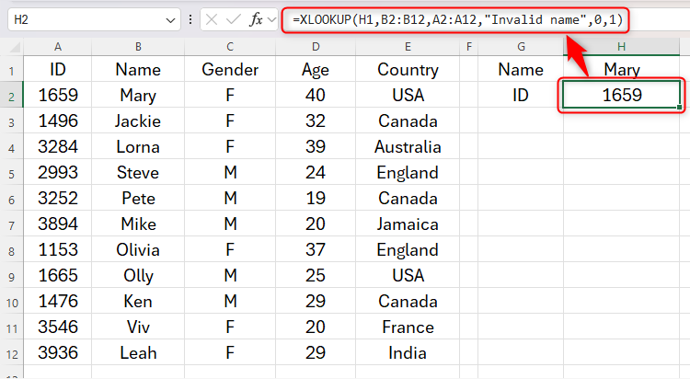
Task: Expand the formula bar dropdown chevron
Action: pyautogui.click(x=271, y=20)
